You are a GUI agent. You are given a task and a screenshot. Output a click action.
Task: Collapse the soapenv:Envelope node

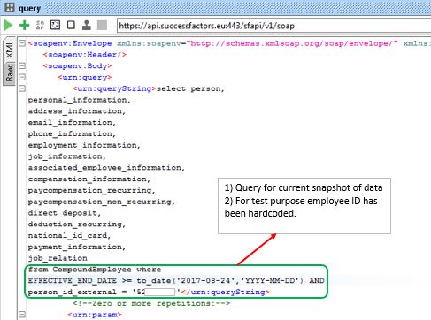pyautogui.click(x=22, y=43)
